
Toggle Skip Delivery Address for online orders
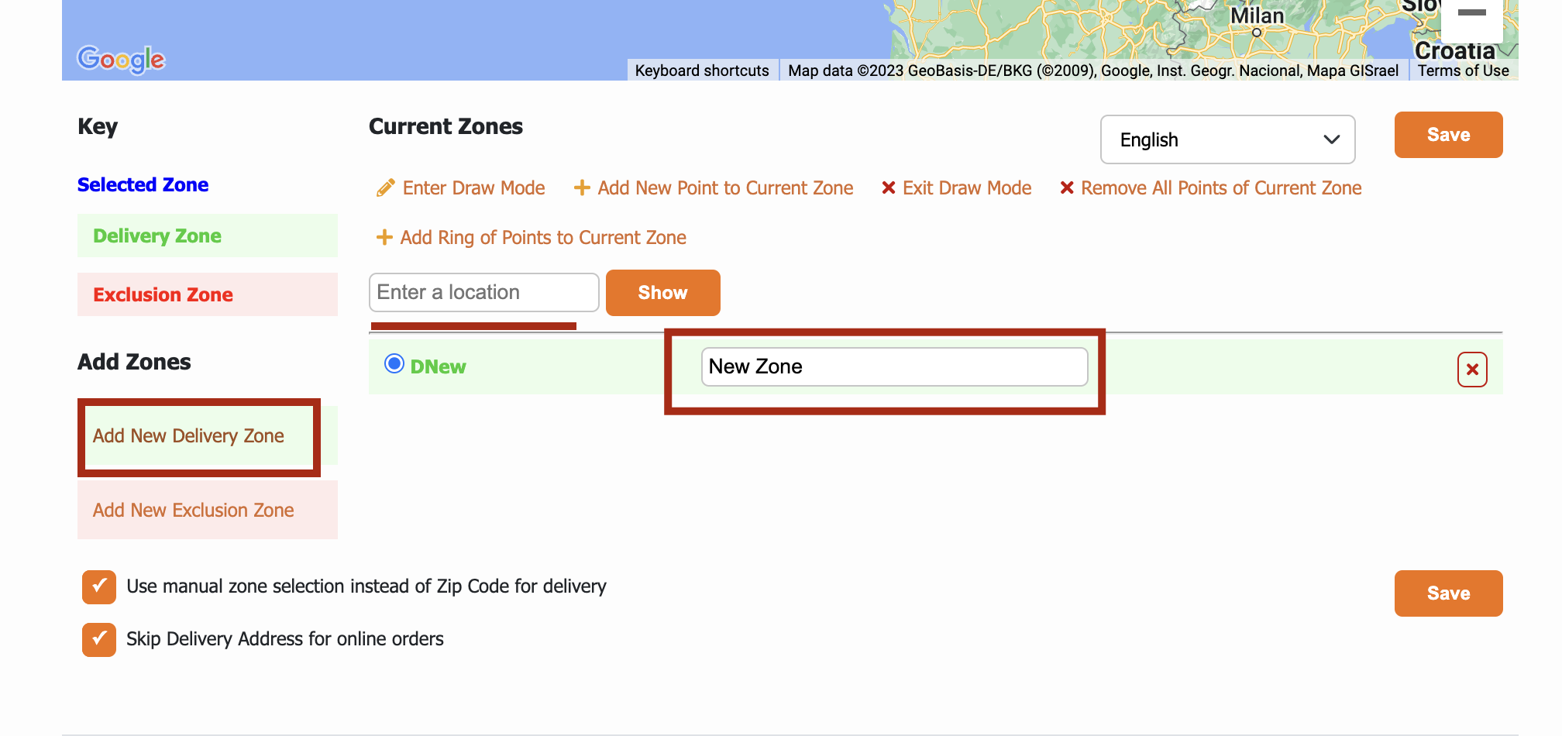(99, 640)
